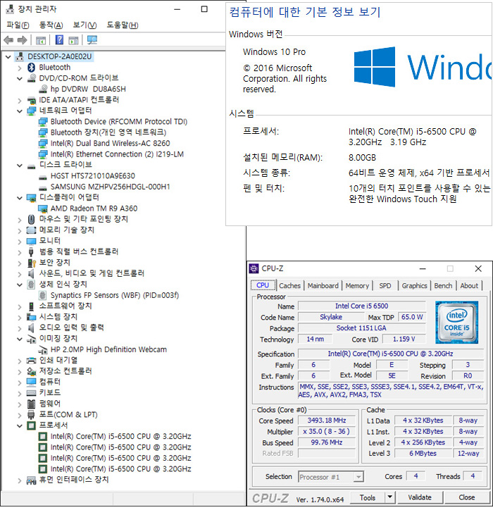The height and width of the screenshot is (510, 493).
Task: Click the Tools button in CPU-Z
Action: point(368,497)
